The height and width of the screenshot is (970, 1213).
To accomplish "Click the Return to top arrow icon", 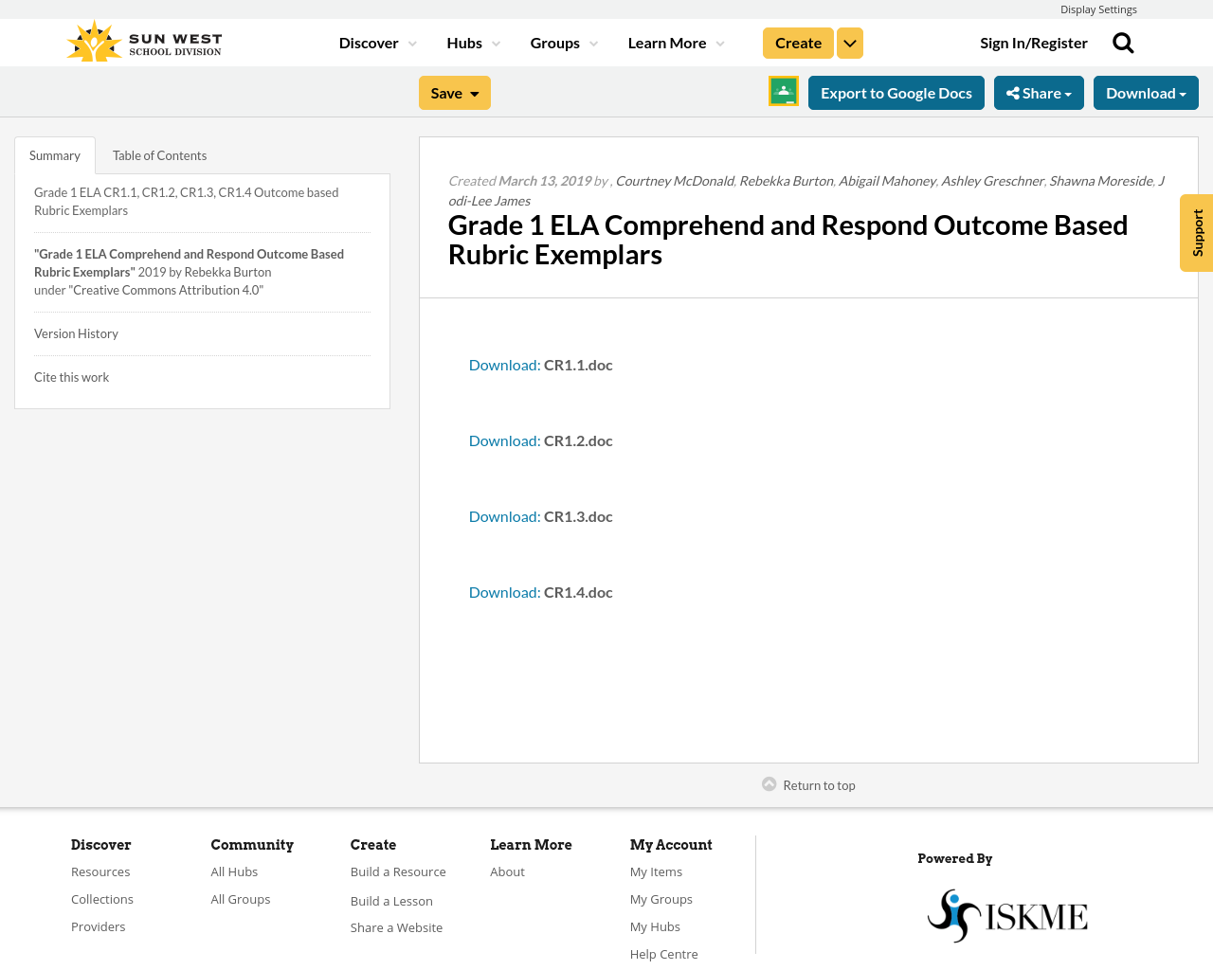I will 769,784.
